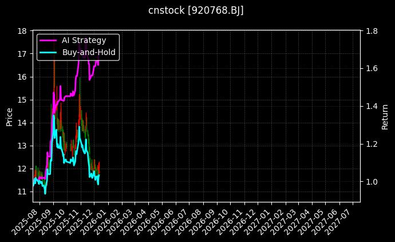Click the cyan line swatch in the legend
This screenshot has width=395, height=242.
click(x=48, y=52)
